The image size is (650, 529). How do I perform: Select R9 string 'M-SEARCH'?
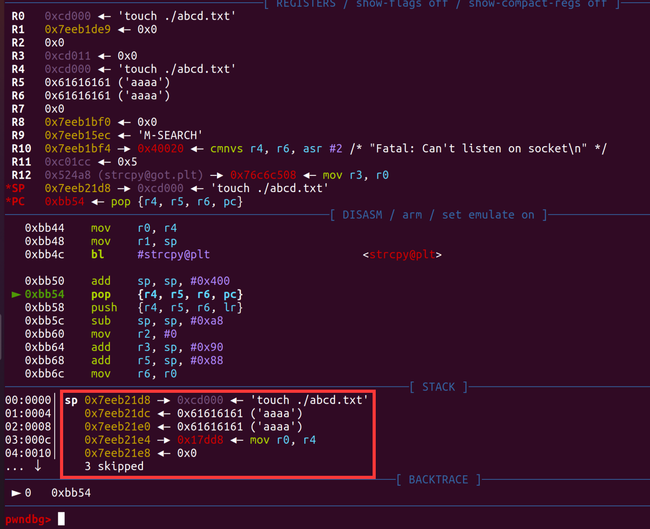click(170, 135)
